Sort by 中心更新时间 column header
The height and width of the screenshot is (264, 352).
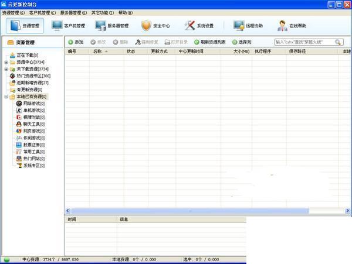[x=198, y=52]
